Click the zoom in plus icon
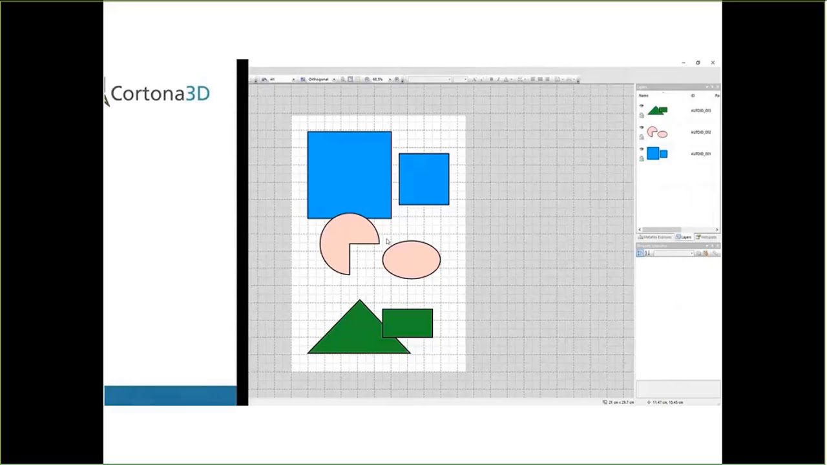This screenshot has height=465, width=827. pyautogui.click(x=397, y=79)
